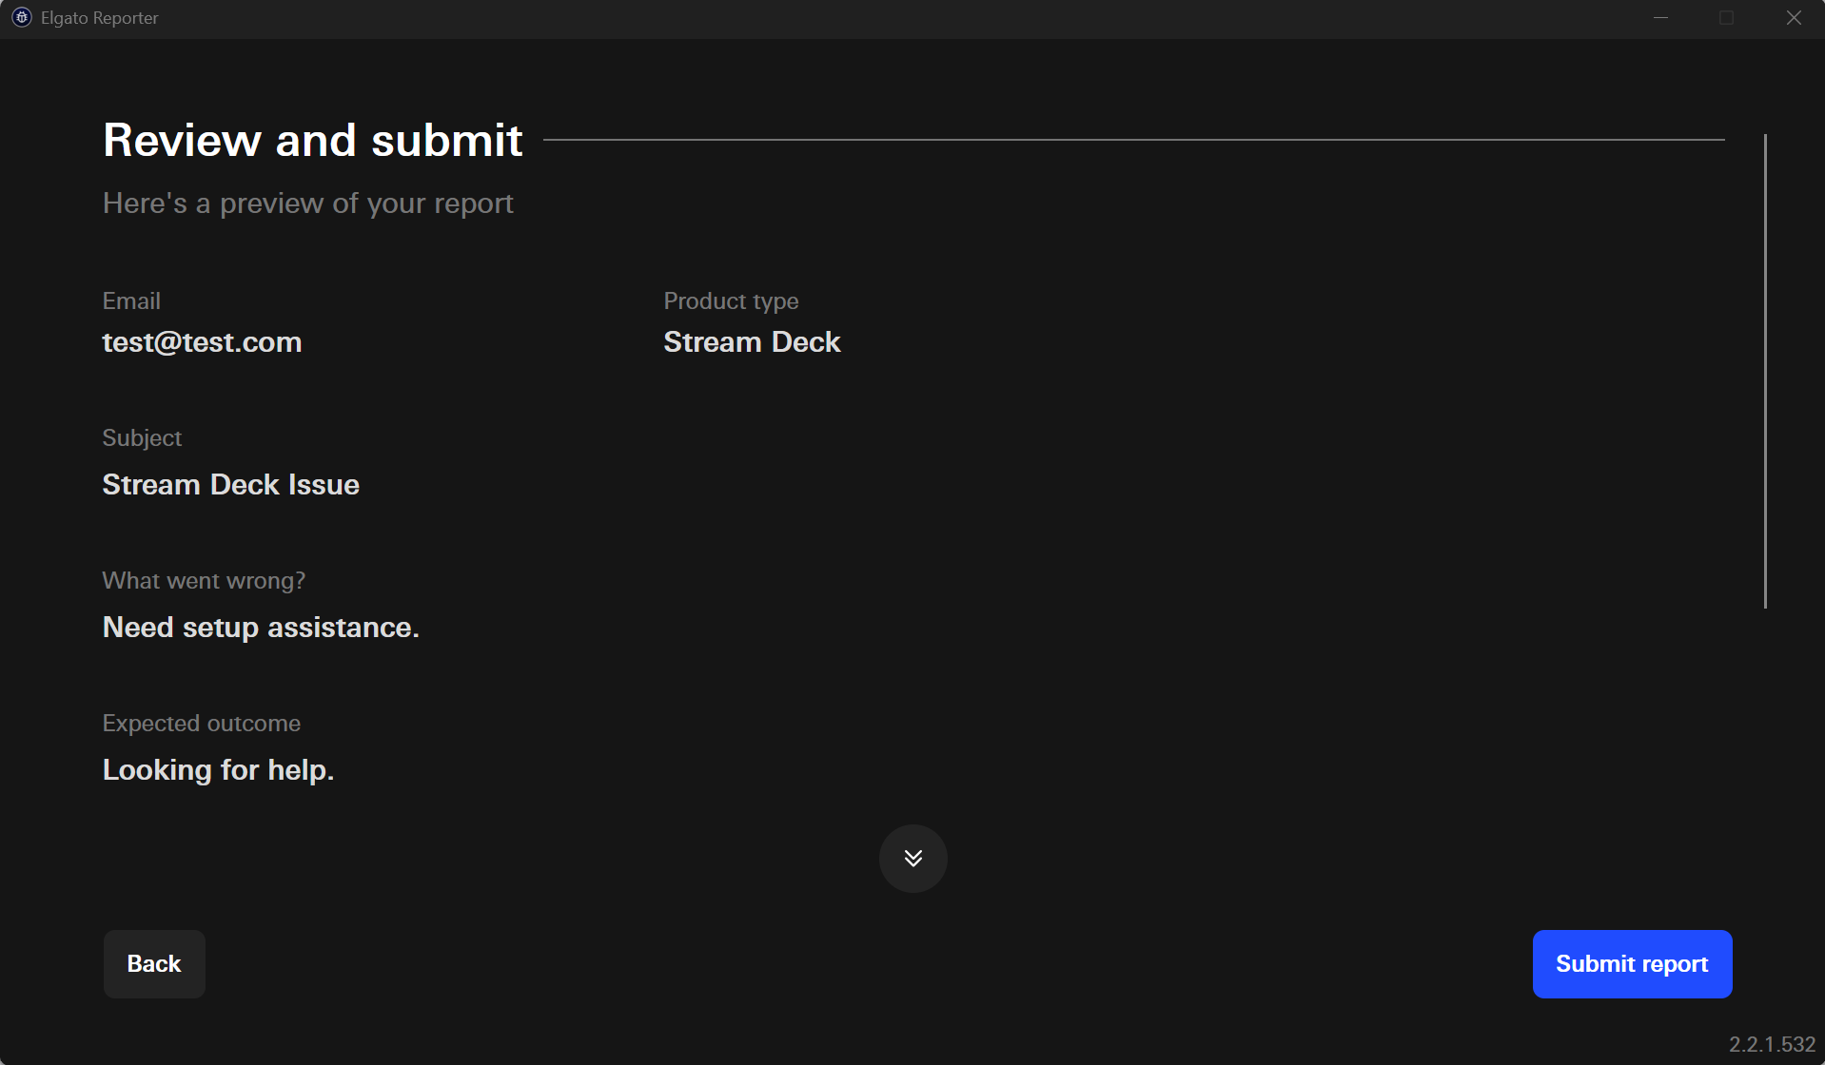Expand the report preview with the chevron button

912,858
